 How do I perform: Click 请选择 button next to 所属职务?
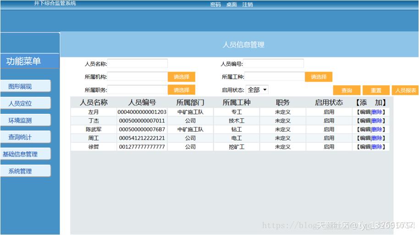[182, 90]
